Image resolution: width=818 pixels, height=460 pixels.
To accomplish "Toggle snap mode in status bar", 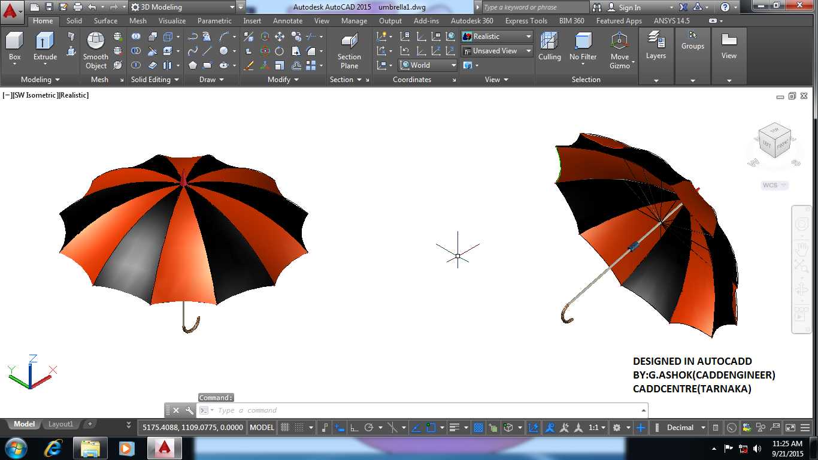I will tap(299, 428).
